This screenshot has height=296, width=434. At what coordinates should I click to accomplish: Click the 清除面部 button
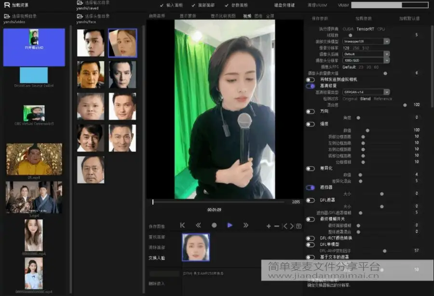click(157, 248)
